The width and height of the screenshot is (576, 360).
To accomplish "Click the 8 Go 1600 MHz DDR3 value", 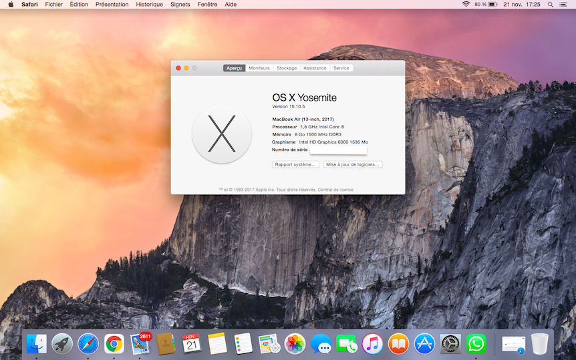I will 318,134.
